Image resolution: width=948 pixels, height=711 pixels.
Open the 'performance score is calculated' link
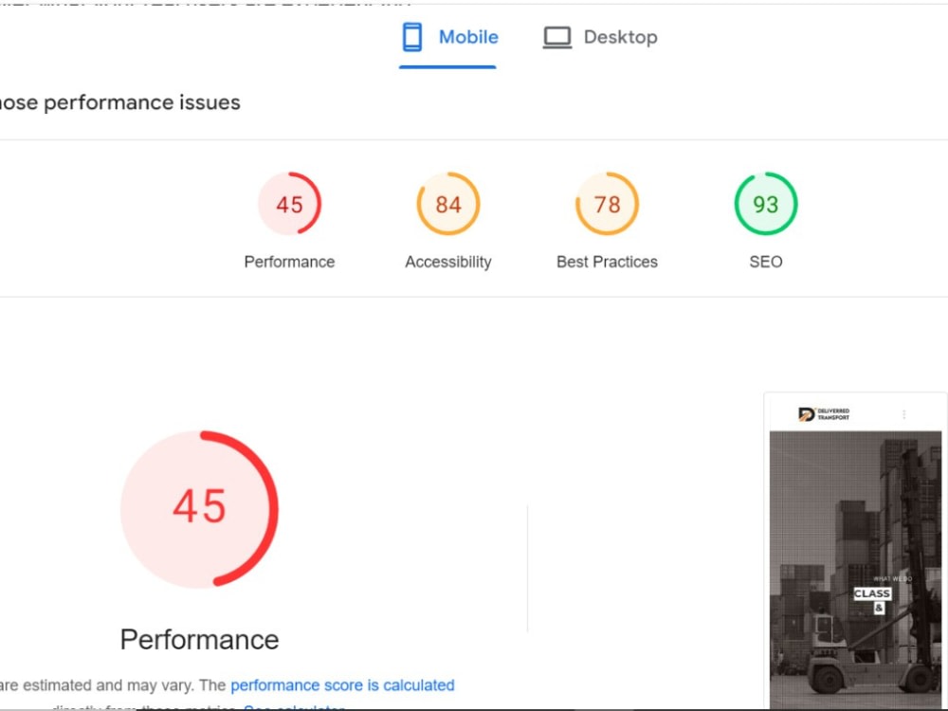pyautogui.click(x=343, y=685)
